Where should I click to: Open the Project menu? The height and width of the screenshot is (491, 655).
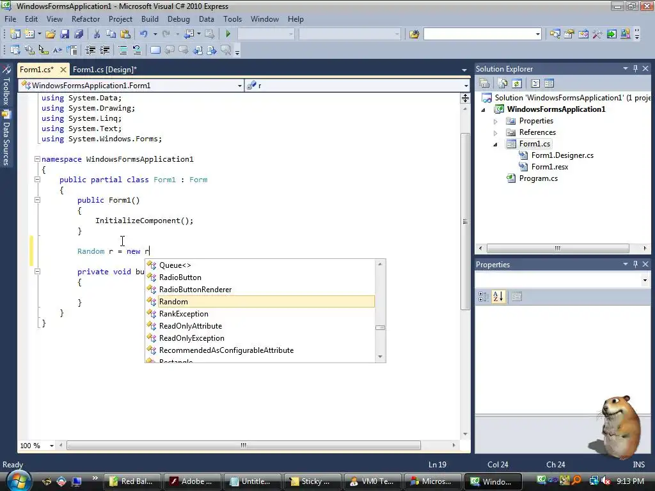click(x=120, y=19)
